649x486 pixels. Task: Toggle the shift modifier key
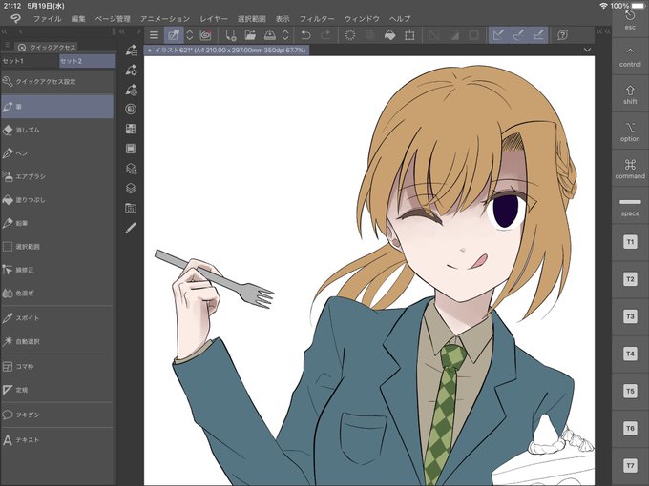pos(630,94)
